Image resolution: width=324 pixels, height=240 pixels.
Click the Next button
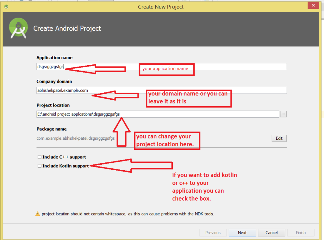(x=242, y=232)
